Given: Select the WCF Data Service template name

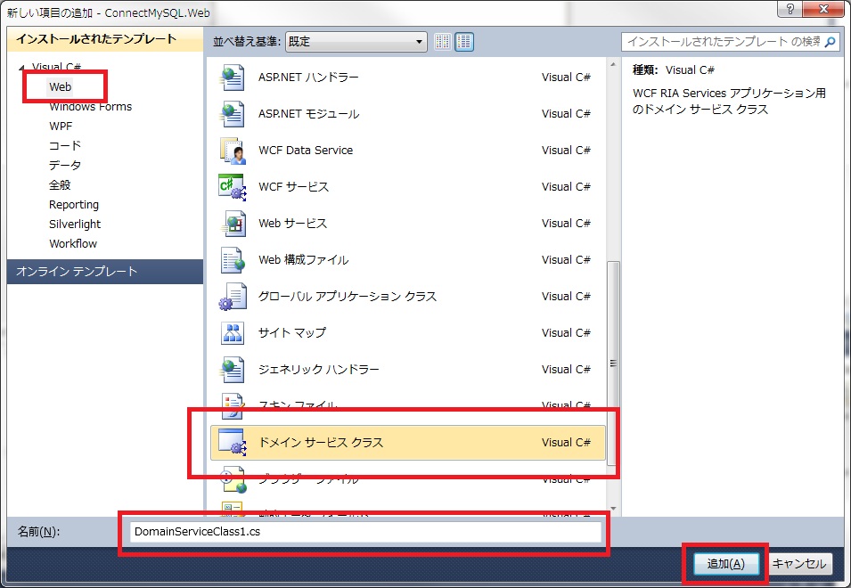Looking at the screenshot, I should [x=306, y=151].
